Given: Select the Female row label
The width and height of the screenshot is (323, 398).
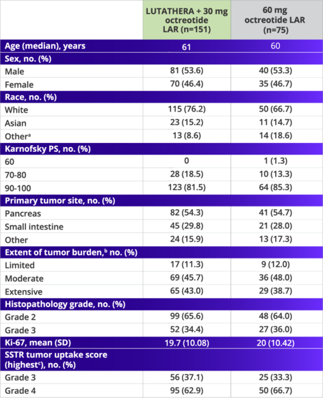Looking at the screenshot, I should tap(19, 85).
